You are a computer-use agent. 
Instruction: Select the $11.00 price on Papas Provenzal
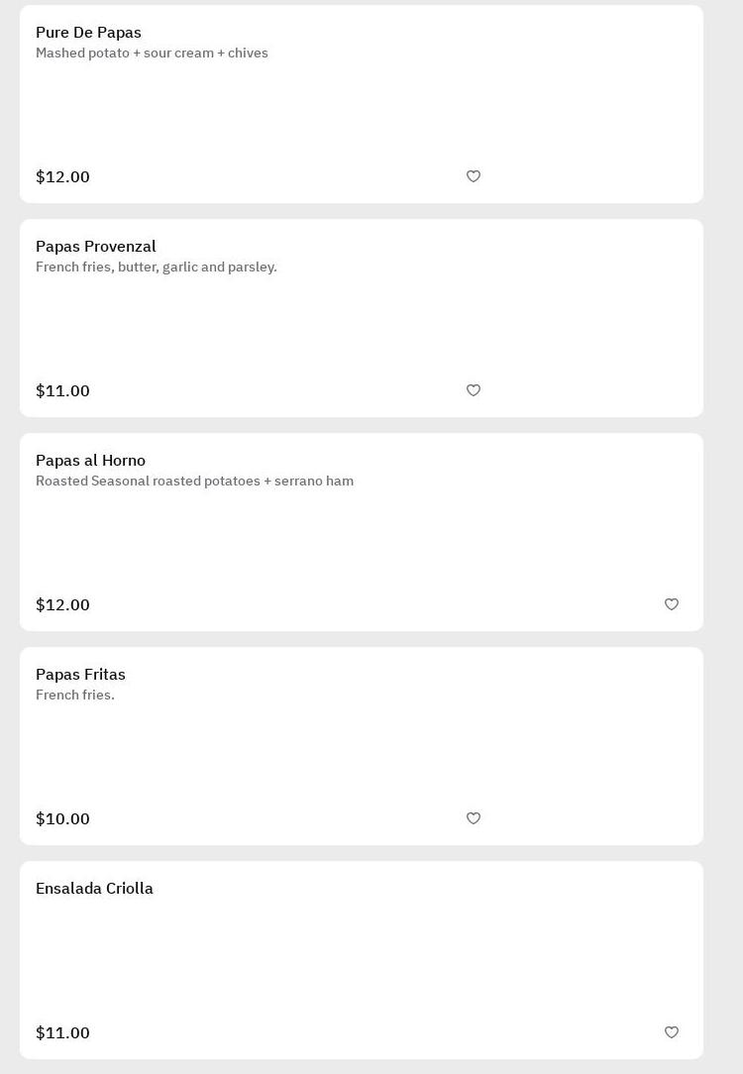[x=62, y=391]
